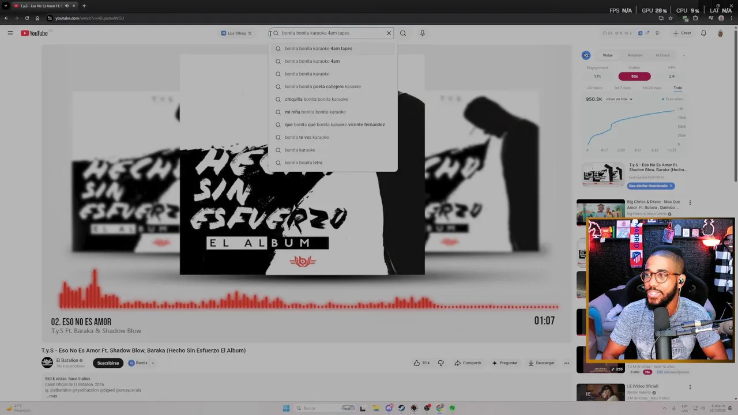The width and height of the screenshot is (738, 415).
Task: Select the '24 hours' time range
Action: pyautogui.click(x=594, y=88)
